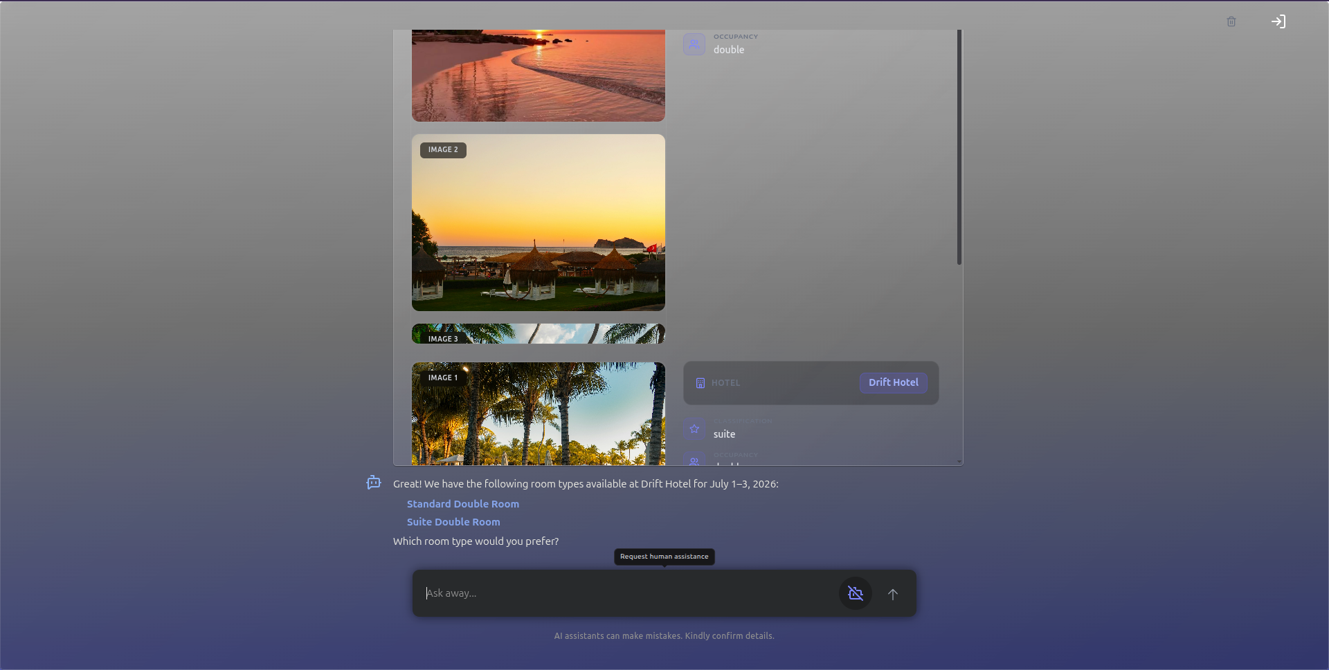Open the Image 1 palm trees thumbnail
1329x670 pixels.
539,413
